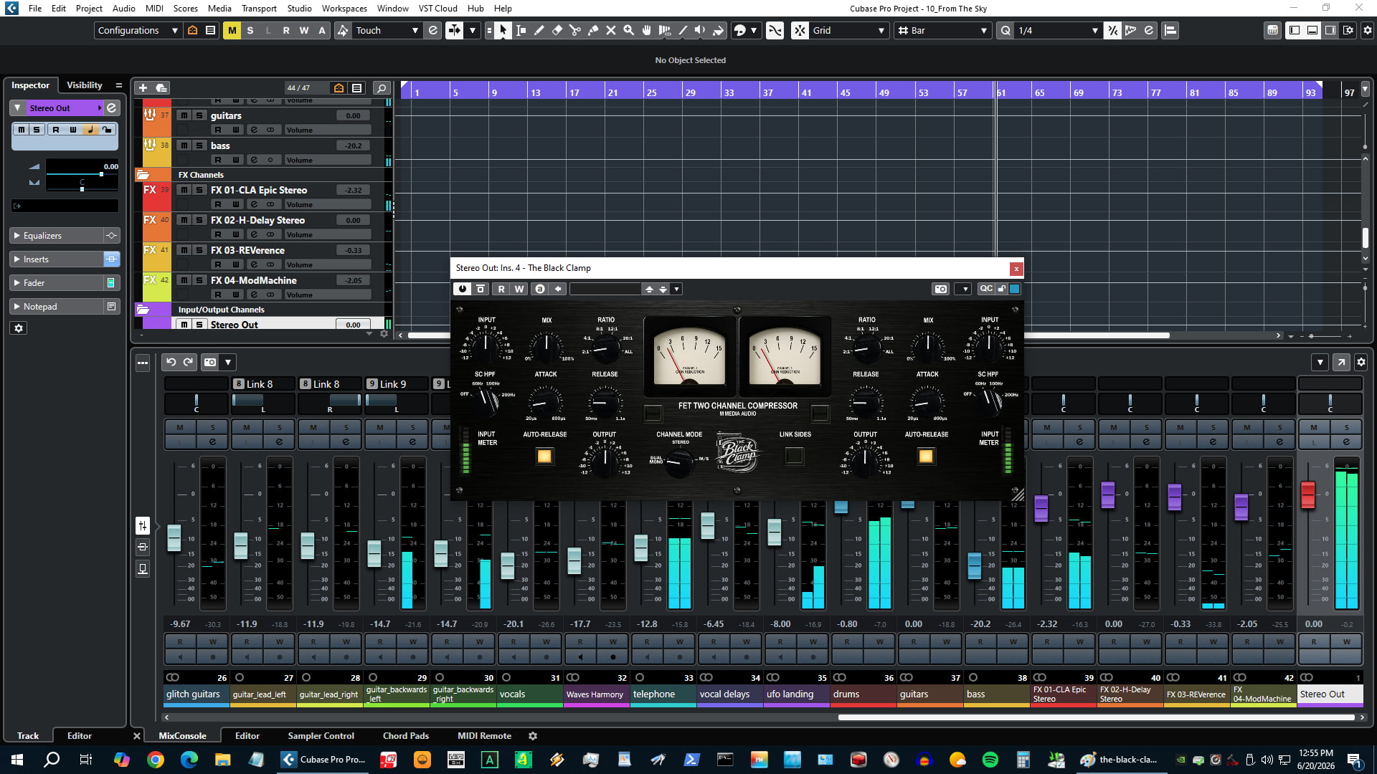
Task: Open the Studio menu
Action: click(x=299, y=9)
